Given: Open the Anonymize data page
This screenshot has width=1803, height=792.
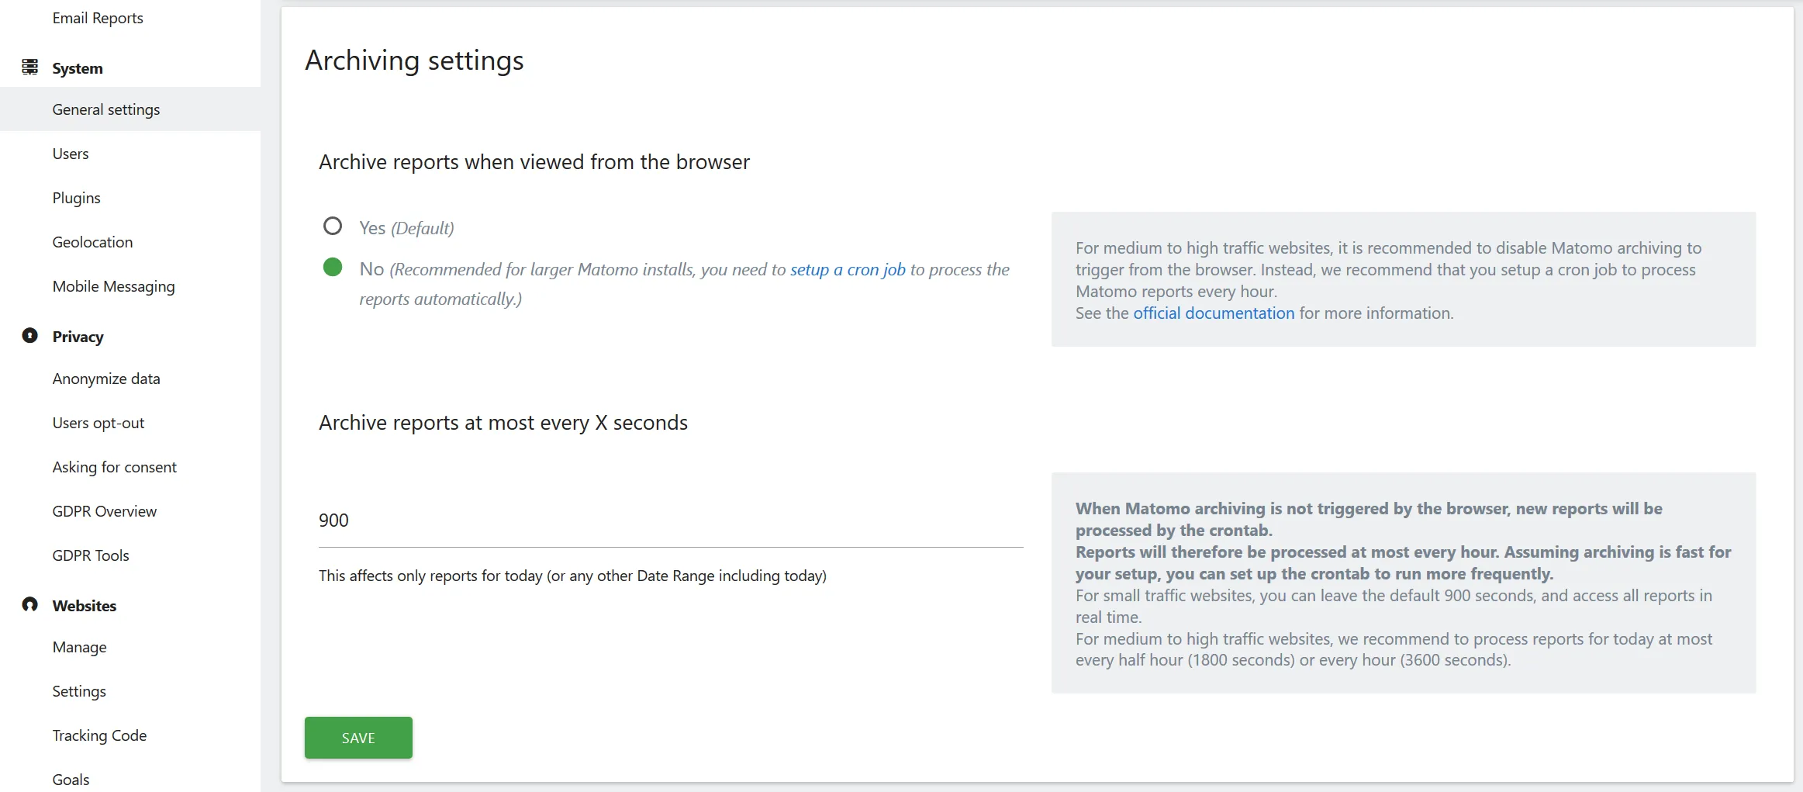Looking at the screenshot, I should [108, 378].
